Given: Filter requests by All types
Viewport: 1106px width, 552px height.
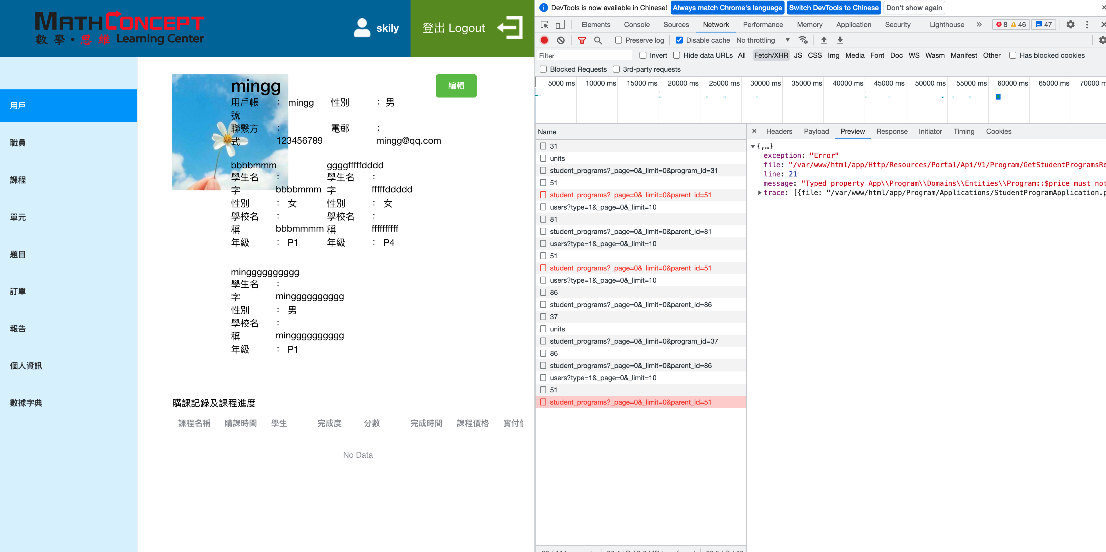Looking at the screenshot, I should [x=741, y=55].
